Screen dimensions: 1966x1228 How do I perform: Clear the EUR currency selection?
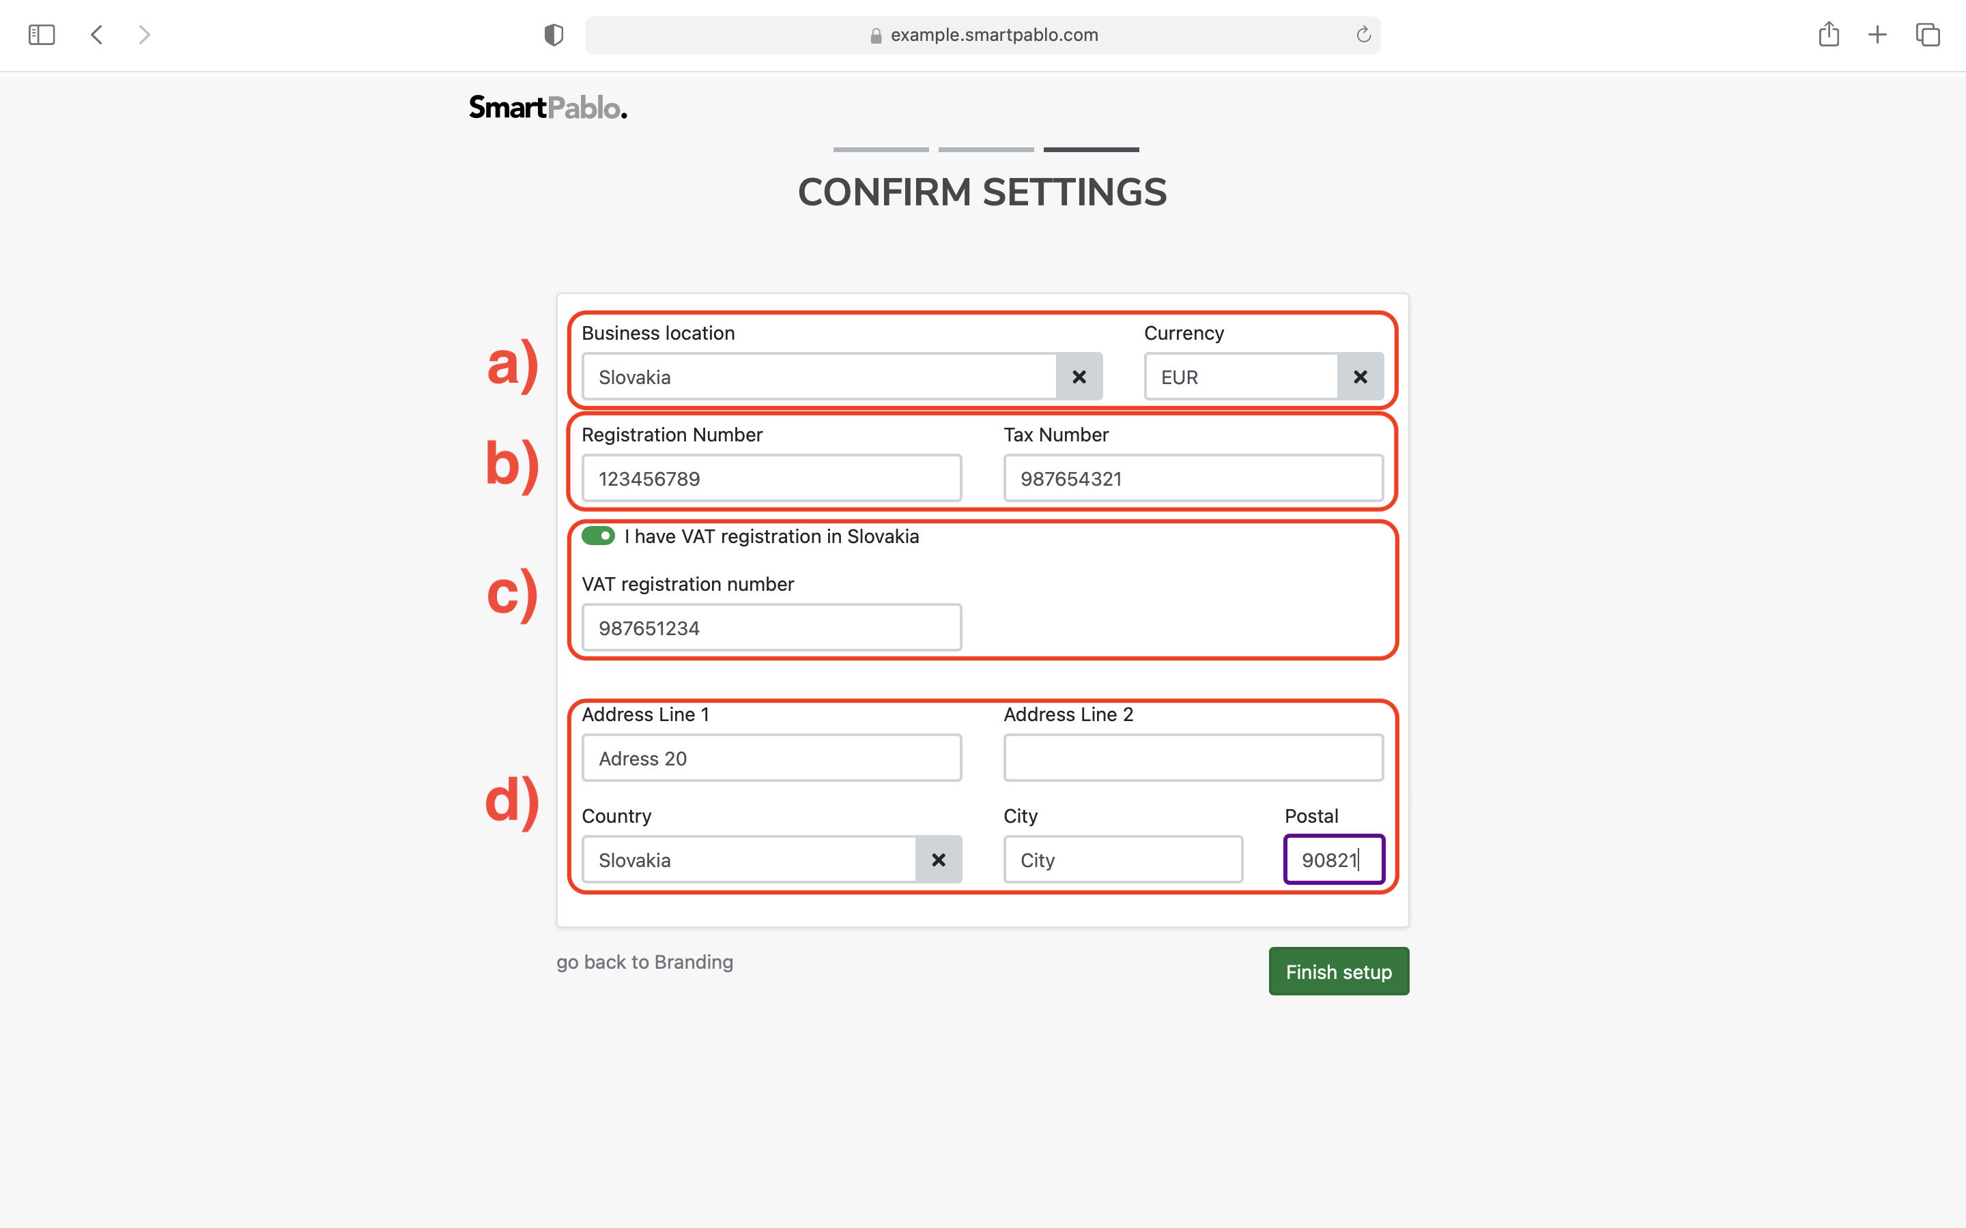click(x=1358, y=377)
